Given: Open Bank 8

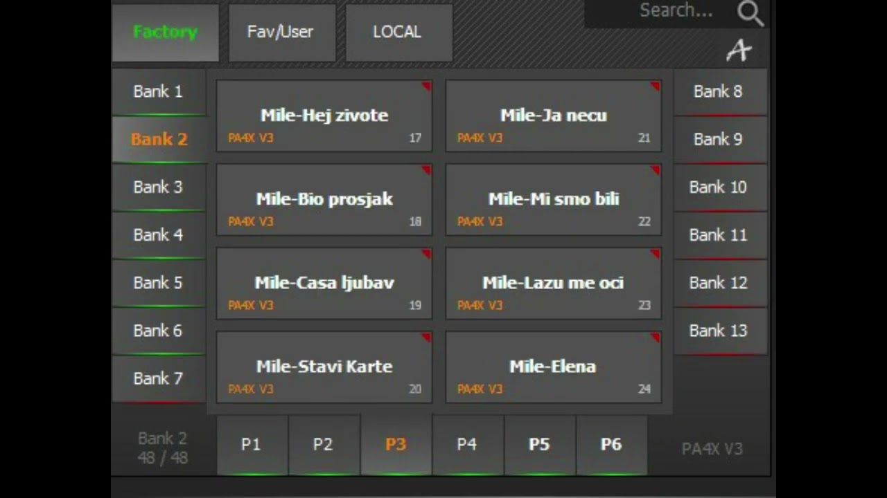Looking at the screenshot, I should [720, 92].
